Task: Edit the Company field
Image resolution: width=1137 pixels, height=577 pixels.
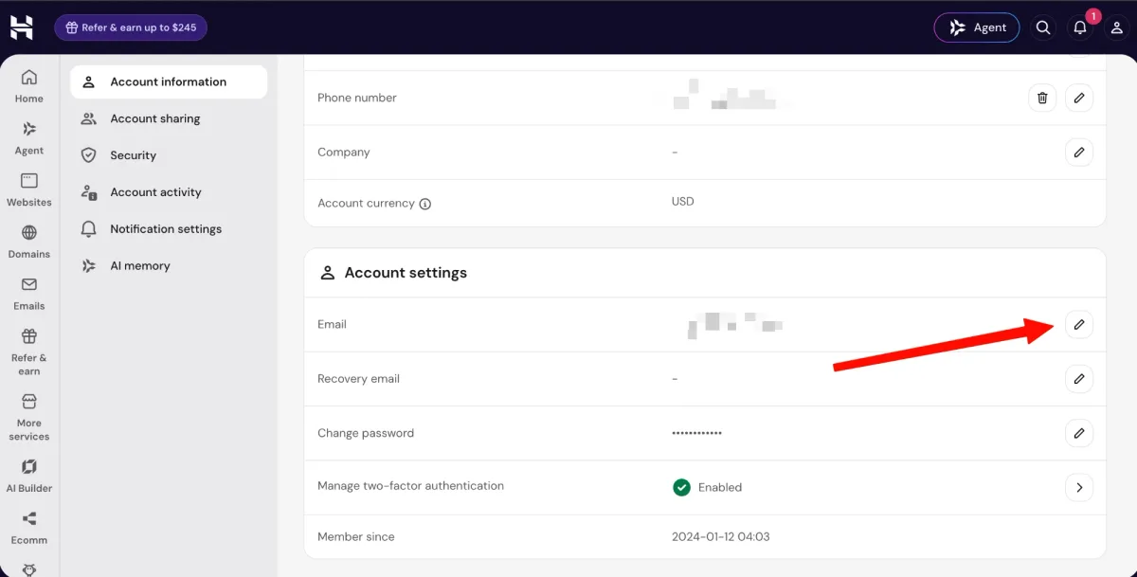Action: [x=1079, y=153]
